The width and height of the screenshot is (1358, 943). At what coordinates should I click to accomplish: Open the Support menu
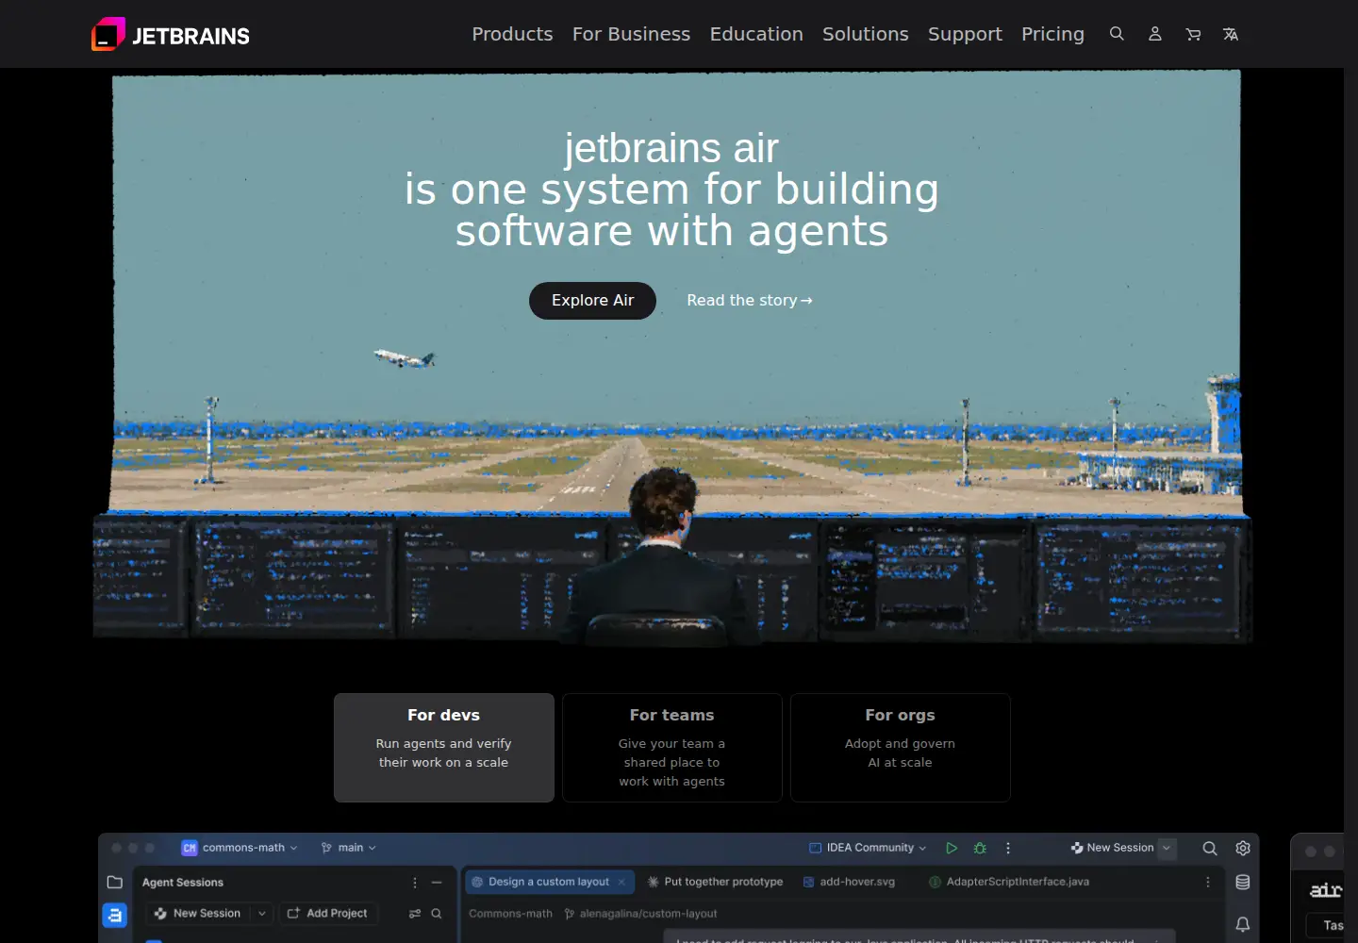(x=965, y=34)
